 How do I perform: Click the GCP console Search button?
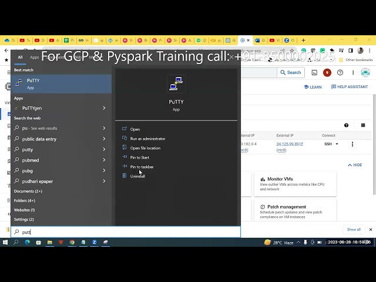pos(291,72)
